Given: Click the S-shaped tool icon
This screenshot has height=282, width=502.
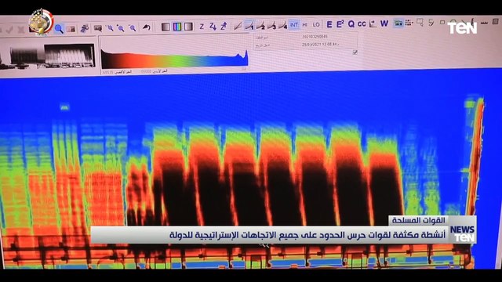Looking at the screenshot, I should [x=431, y=23].
